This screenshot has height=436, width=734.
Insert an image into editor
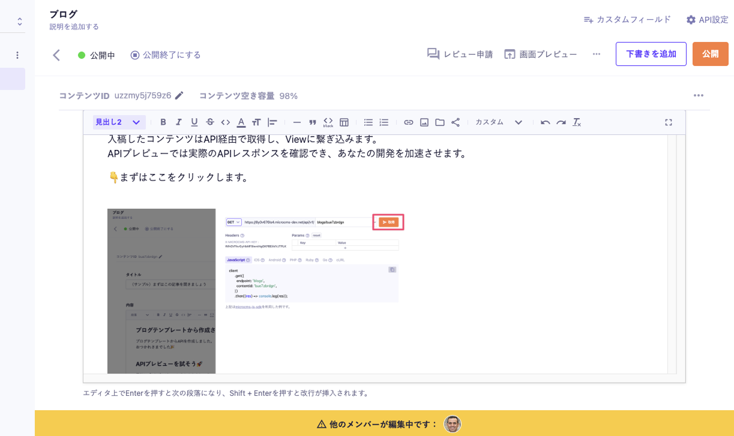(x=424, y=122)
